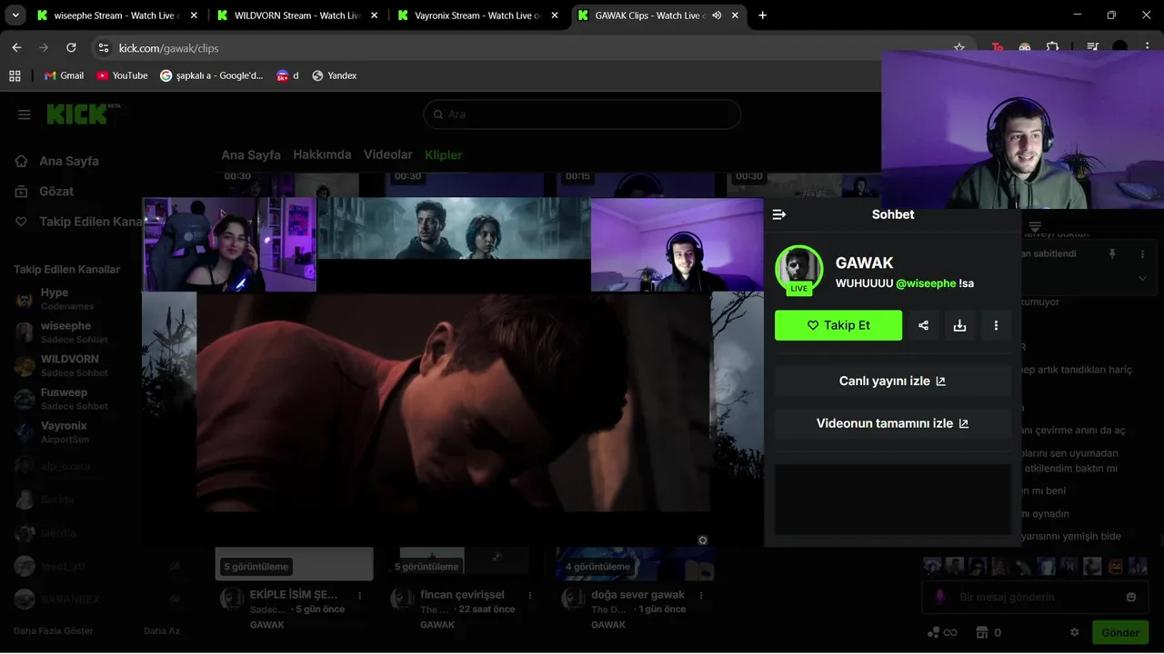Share the clip using the share icon
The width and height of the screenshot is (1164, 654).
[923, 325]
